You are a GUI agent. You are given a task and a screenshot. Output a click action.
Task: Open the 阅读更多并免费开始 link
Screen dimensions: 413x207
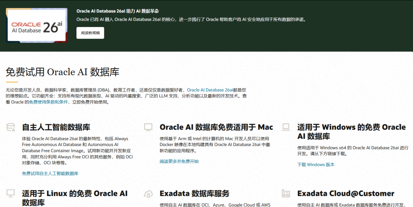point(179,161)
